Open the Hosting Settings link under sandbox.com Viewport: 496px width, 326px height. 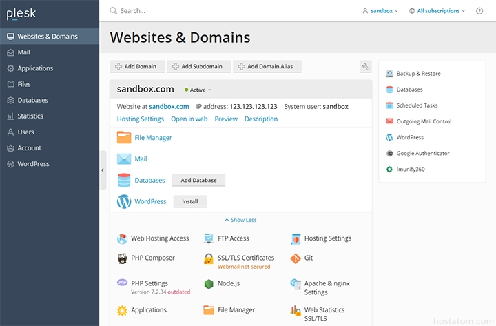tap(141, 119)
